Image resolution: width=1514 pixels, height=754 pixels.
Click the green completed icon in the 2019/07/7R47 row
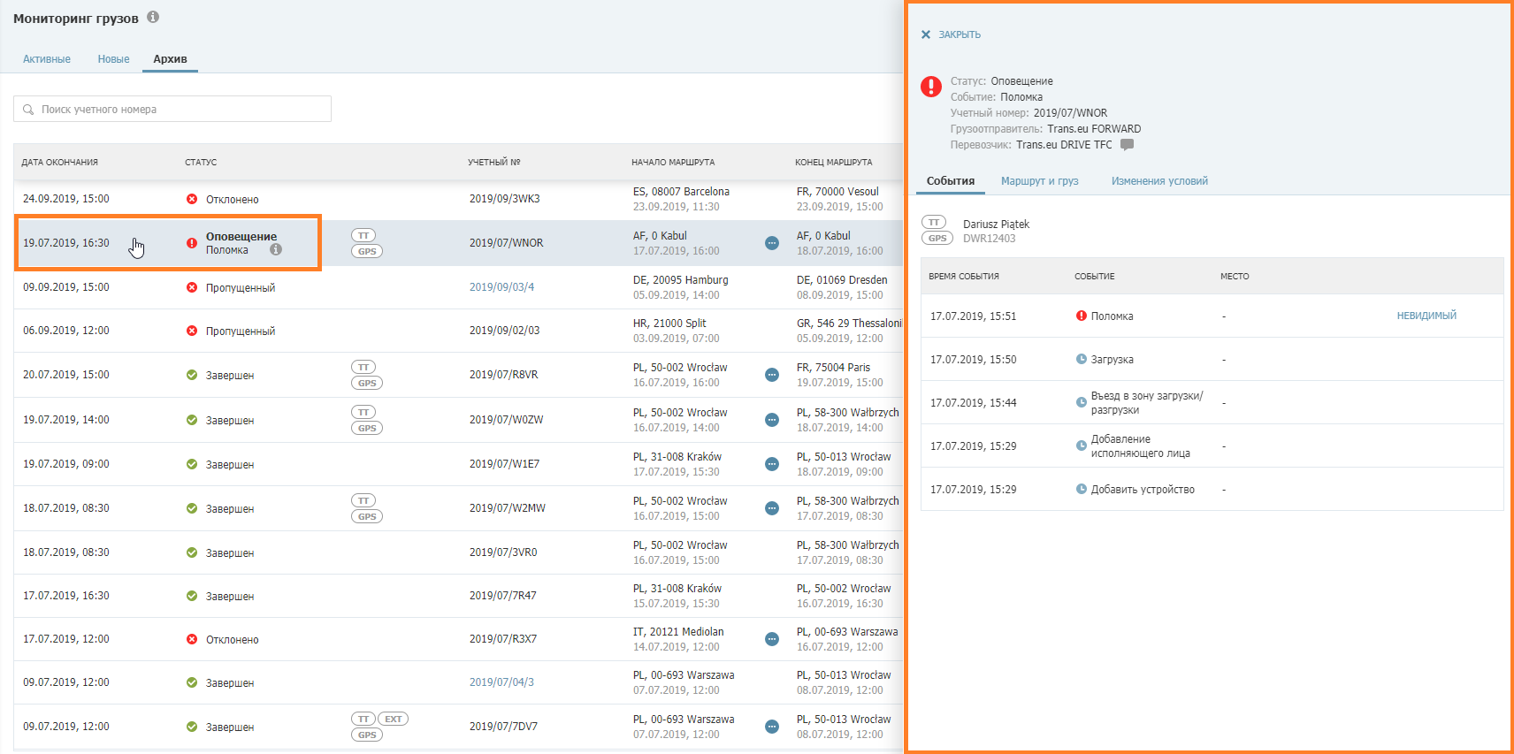pyautogui.click(x=192, y=596)
